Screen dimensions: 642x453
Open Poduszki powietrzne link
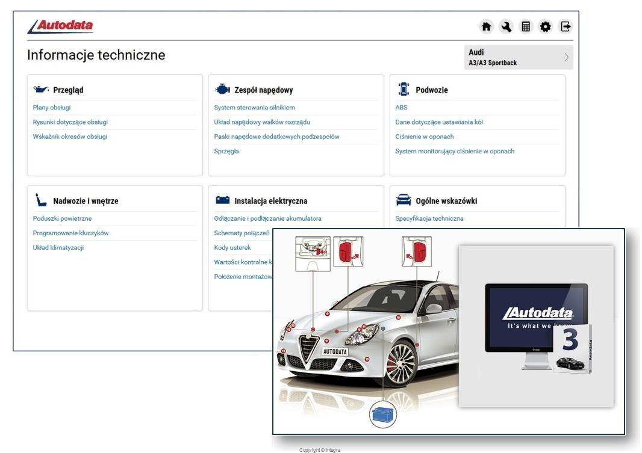[x=62, y=218]
